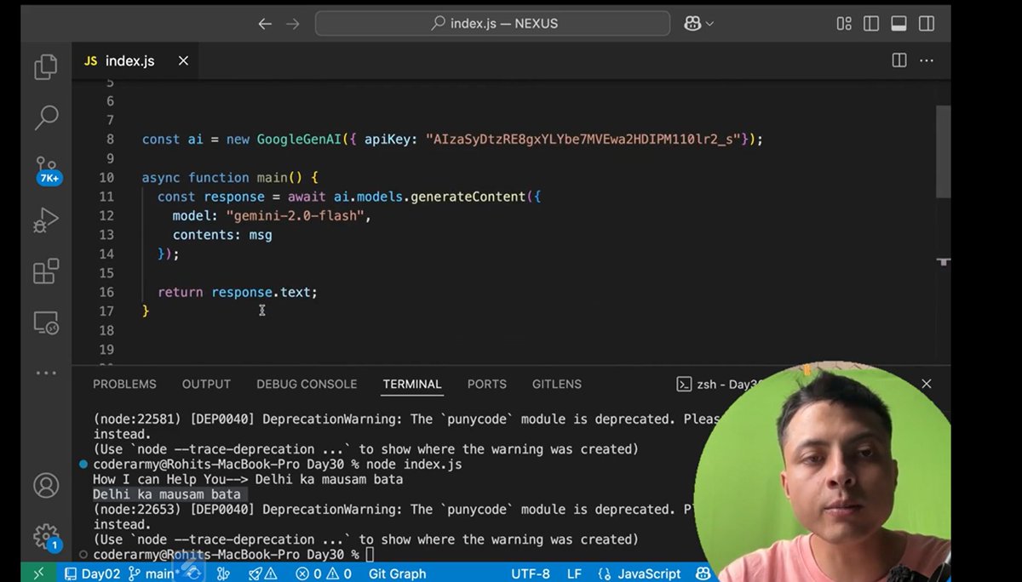Click 'Delhi ka mausam bata' highlighted terminal output

(166, 494)
